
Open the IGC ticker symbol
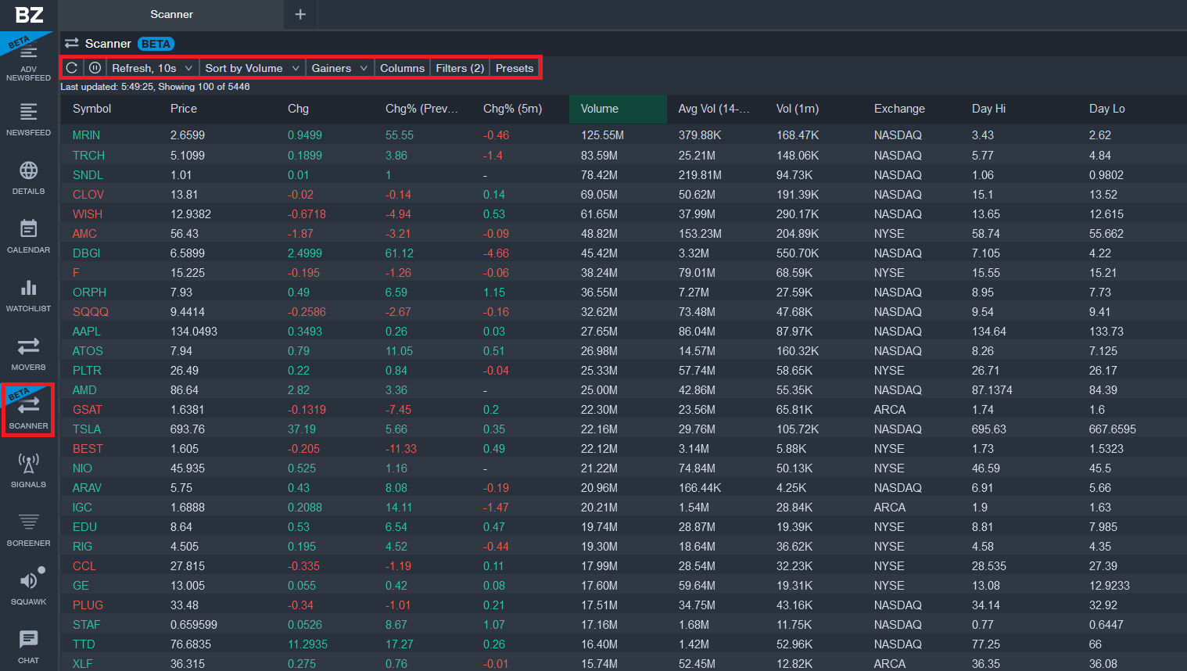click(82, 508)
